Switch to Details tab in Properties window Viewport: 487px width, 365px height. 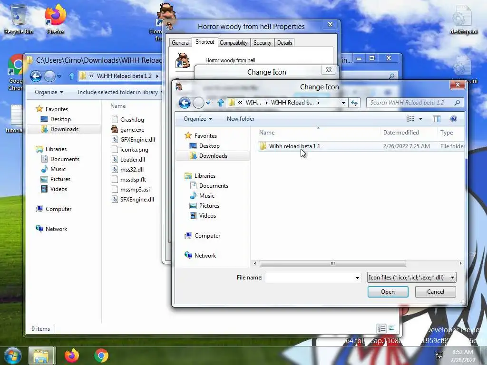284,43
